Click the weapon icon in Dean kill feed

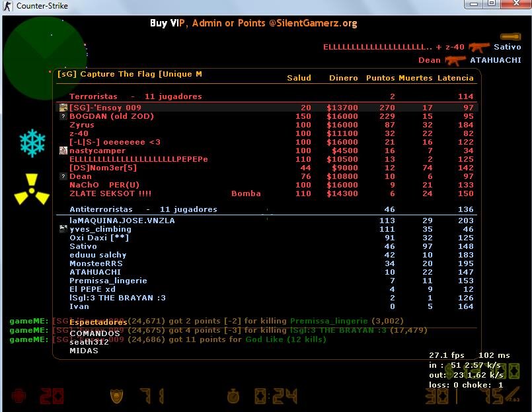click(455, 60)
